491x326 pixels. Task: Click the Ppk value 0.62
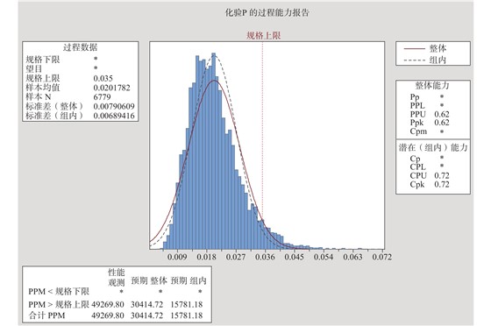point(442,123)
